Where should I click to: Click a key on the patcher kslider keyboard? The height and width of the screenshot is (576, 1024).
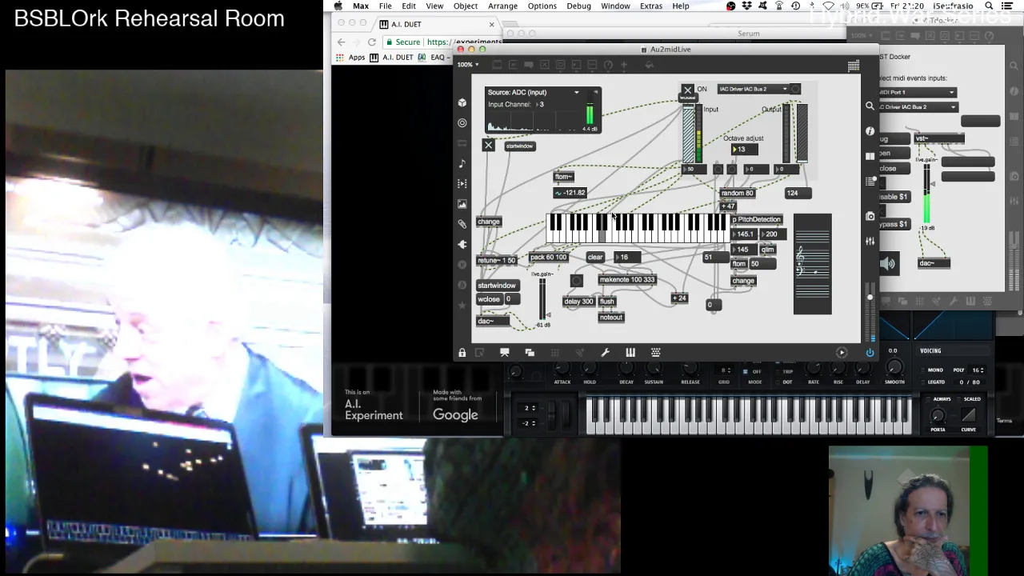click(638, 228)
